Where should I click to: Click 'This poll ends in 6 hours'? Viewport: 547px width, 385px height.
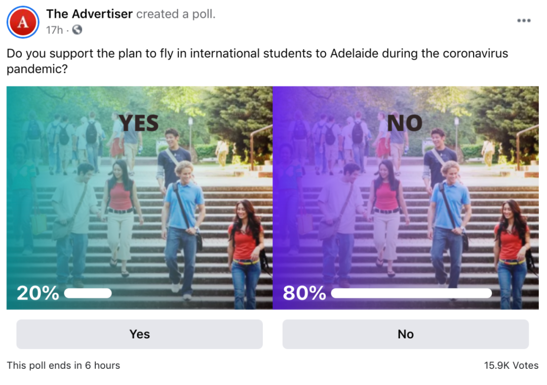click(x=63, y=365)
